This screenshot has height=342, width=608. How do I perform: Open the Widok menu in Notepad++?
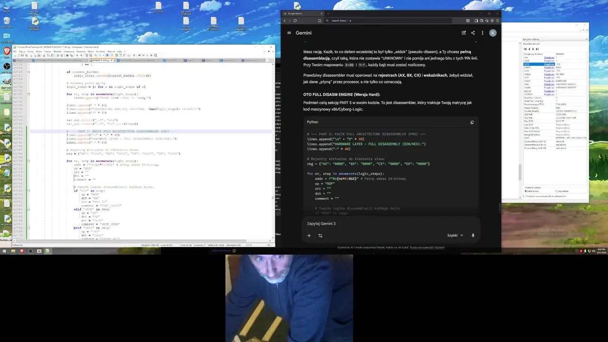[38, 51]
